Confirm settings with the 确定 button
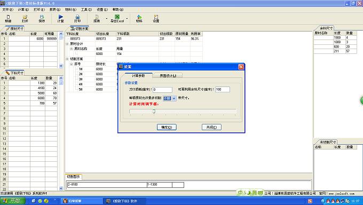Image resolution: width=363 pixels, height=205 pixels. (167, 127)
